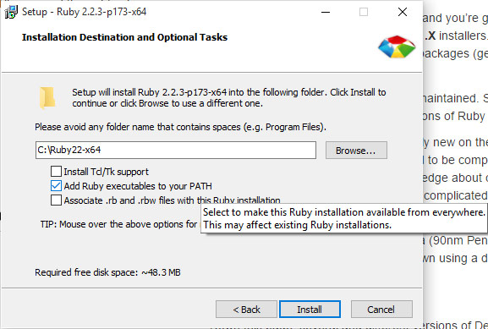488x329 pixels.
Task: Click the 'Please avoid any folder name' warning text
Action: click(180, 127)
